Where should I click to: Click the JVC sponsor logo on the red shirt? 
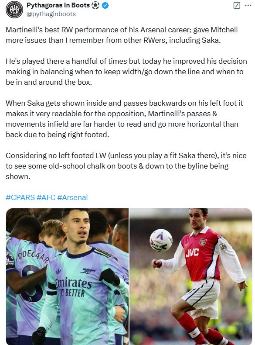pos(192,253)
